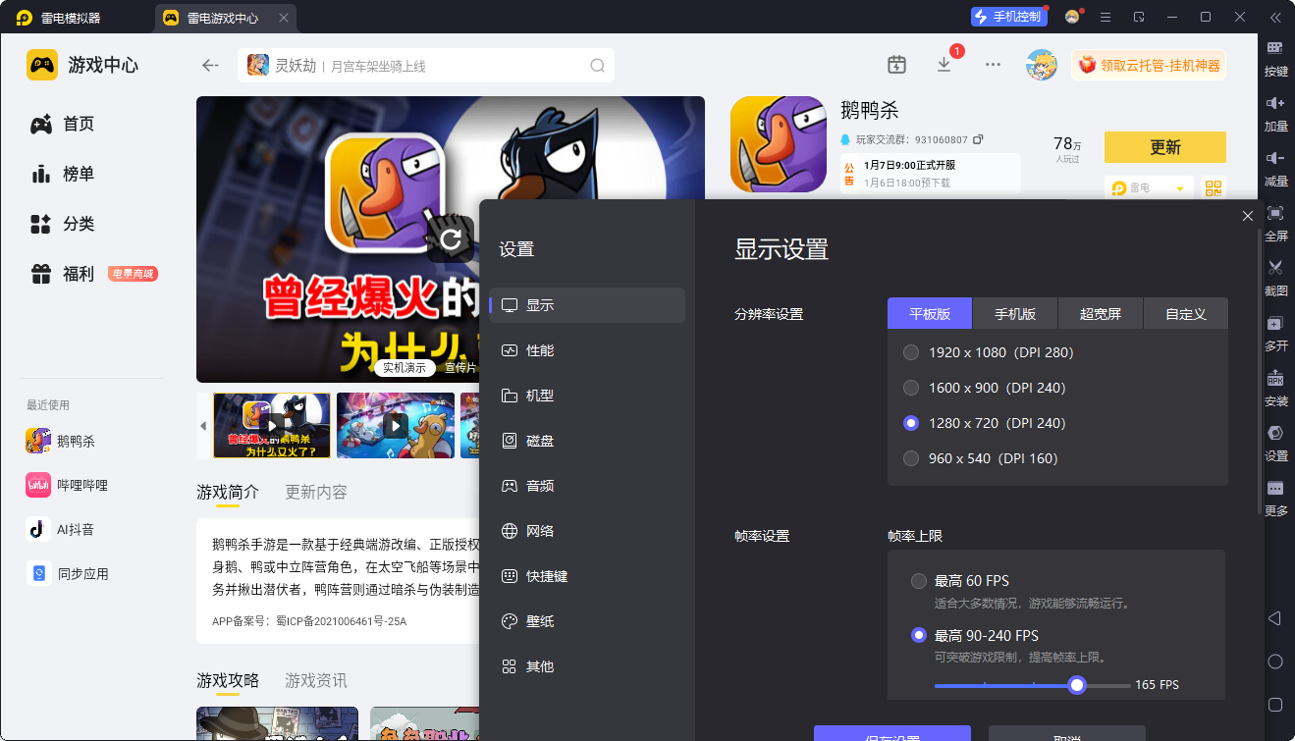Tap the Android recent apps square button
The width and height of the screenshot is (1295, 741).
(x=1275, y=705)
